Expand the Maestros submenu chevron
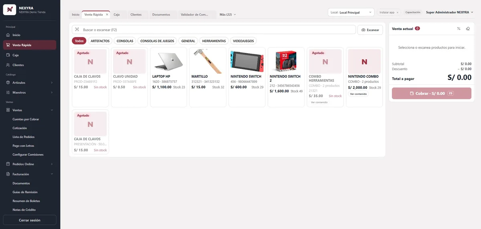 click(52, 92)
